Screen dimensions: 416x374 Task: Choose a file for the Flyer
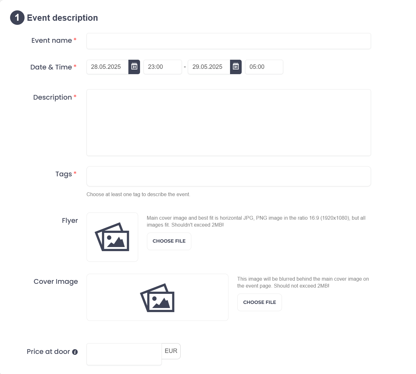click(x=169, y=241)
